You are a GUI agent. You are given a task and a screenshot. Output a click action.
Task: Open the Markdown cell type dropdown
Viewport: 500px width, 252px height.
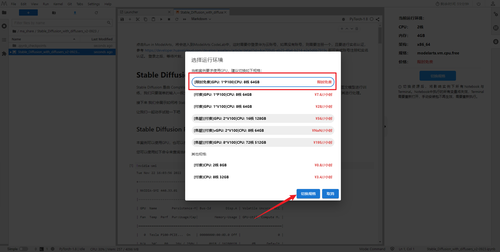pyautogui.click(x=201, y=19)
